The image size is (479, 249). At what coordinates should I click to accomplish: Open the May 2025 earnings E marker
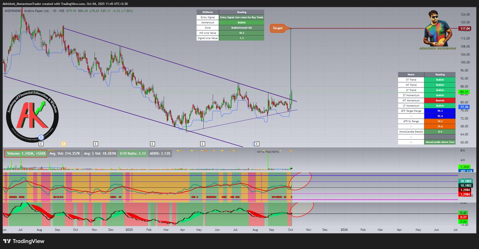click(203, 143)
